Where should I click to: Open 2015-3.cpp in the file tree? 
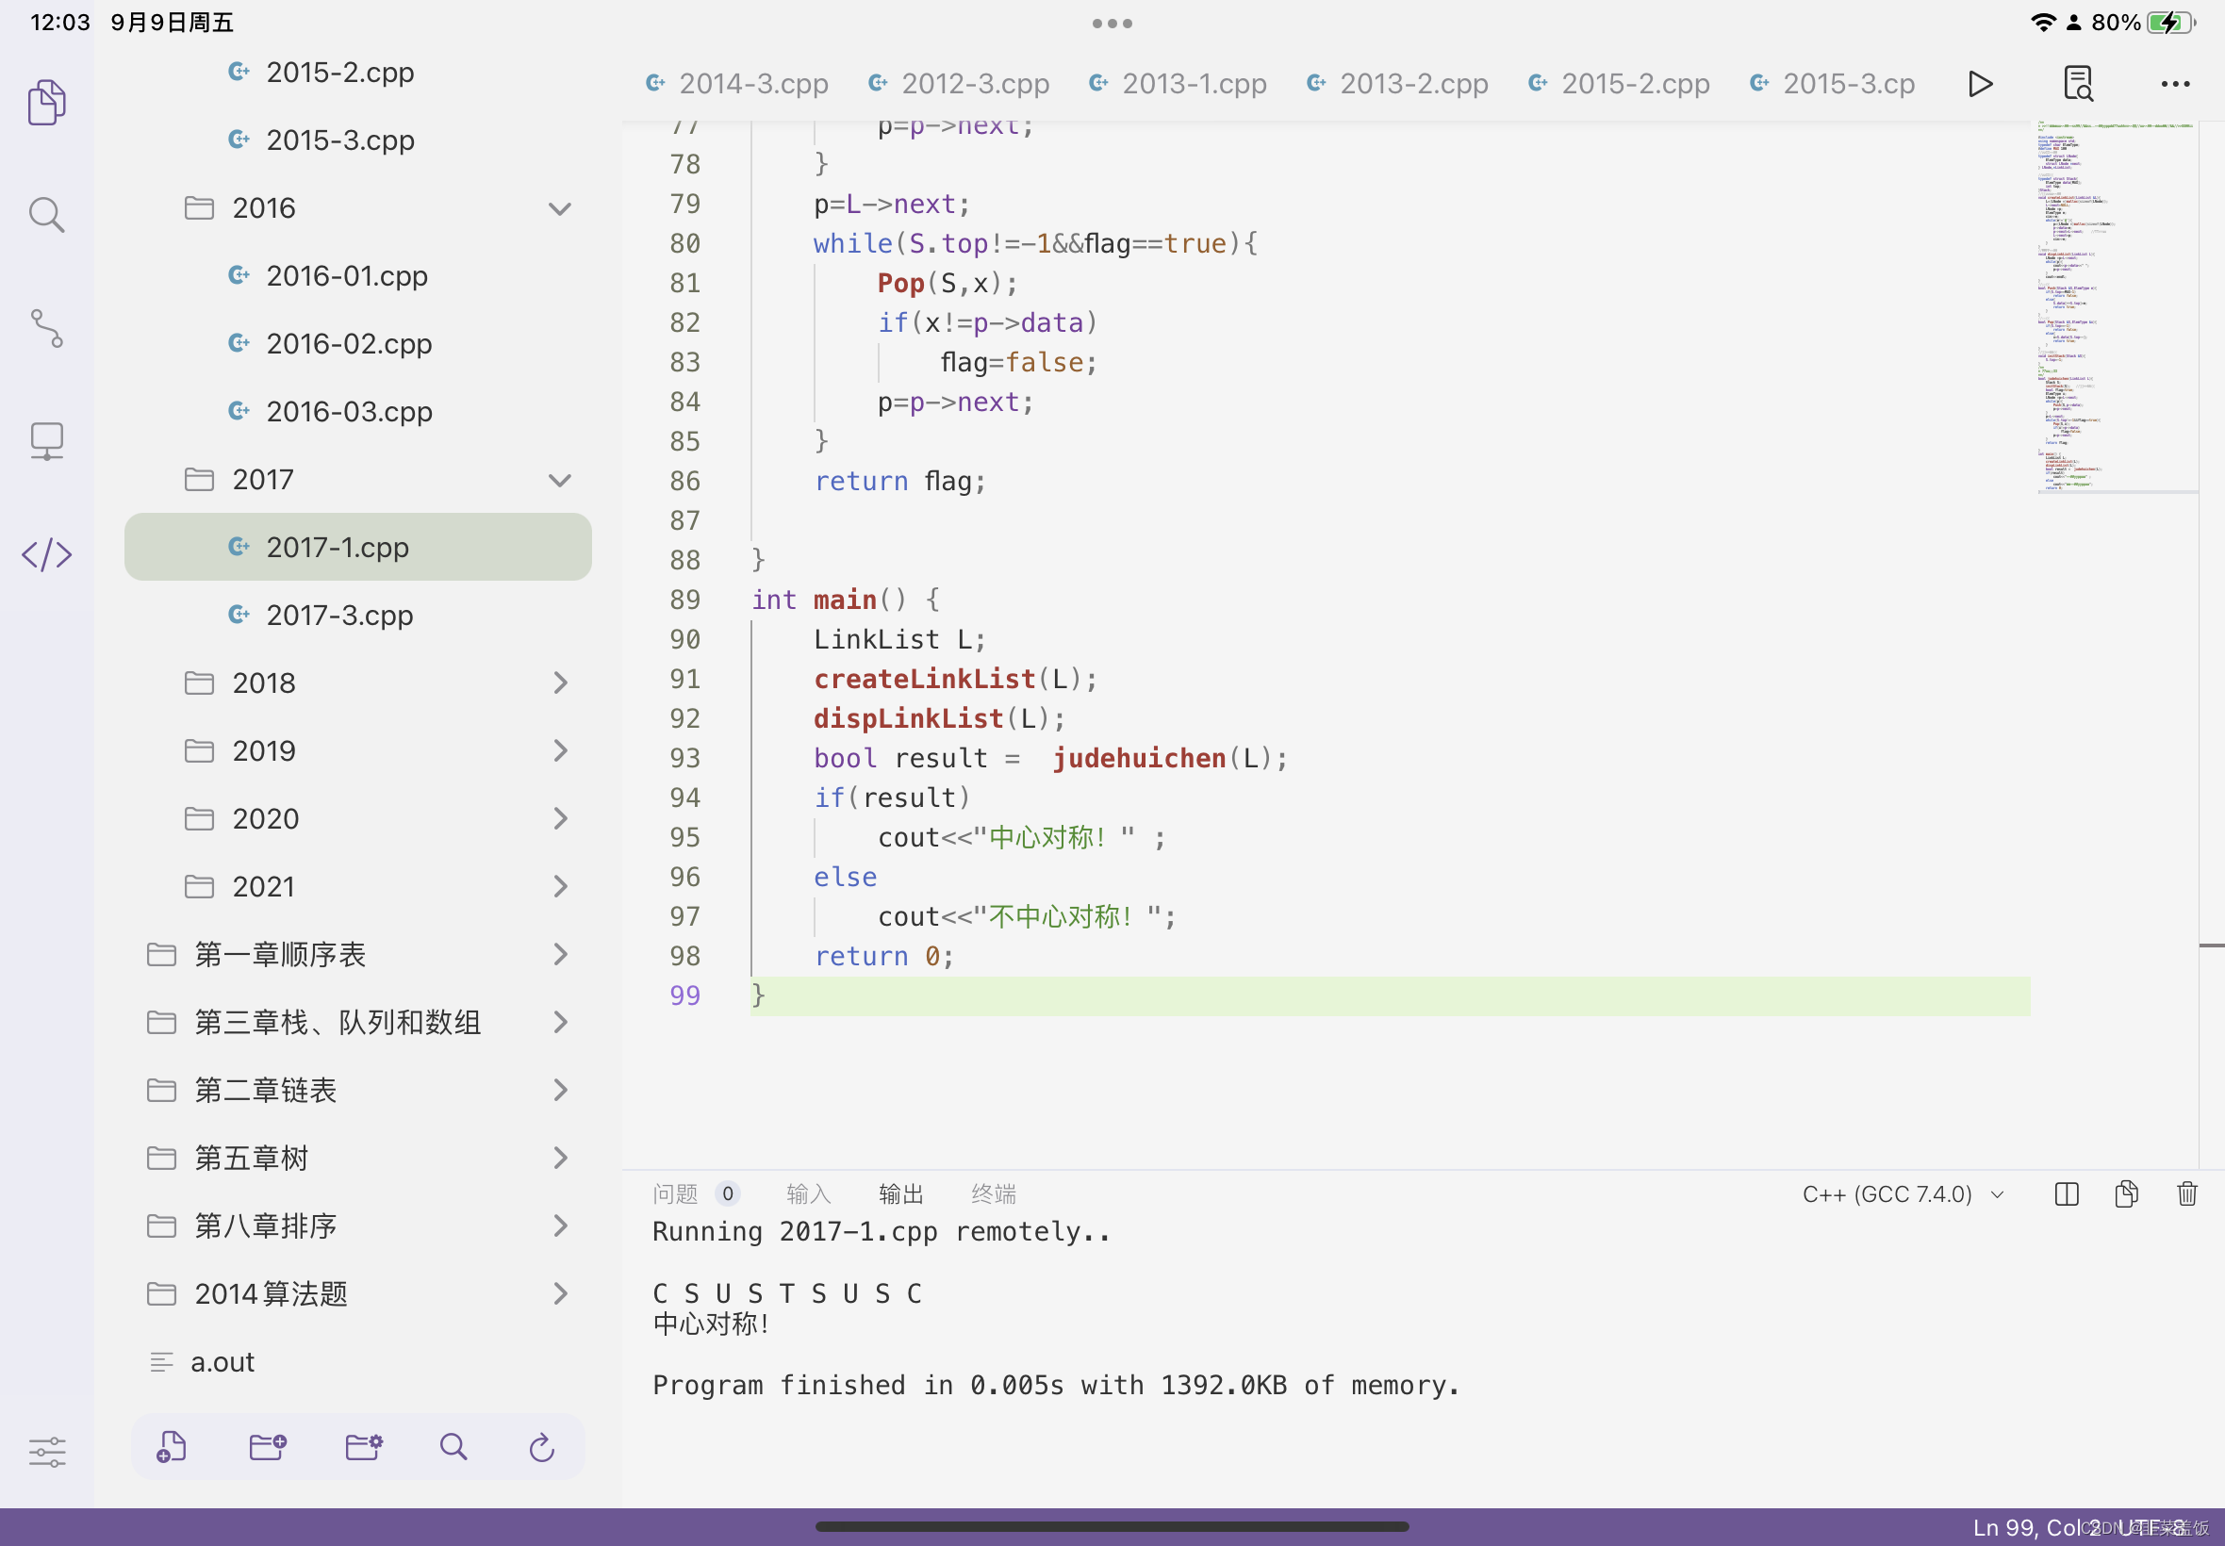click(x=357, y=140)
